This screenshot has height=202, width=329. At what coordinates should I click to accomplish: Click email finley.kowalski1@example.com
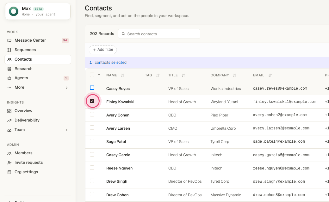pyautogui.click(x=284, y=102)
